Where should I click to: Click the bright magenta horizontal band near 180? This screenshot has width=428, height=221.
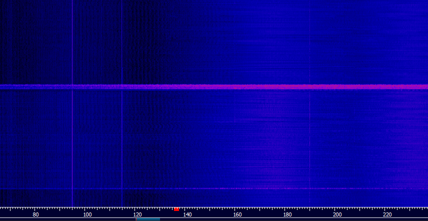287,87
